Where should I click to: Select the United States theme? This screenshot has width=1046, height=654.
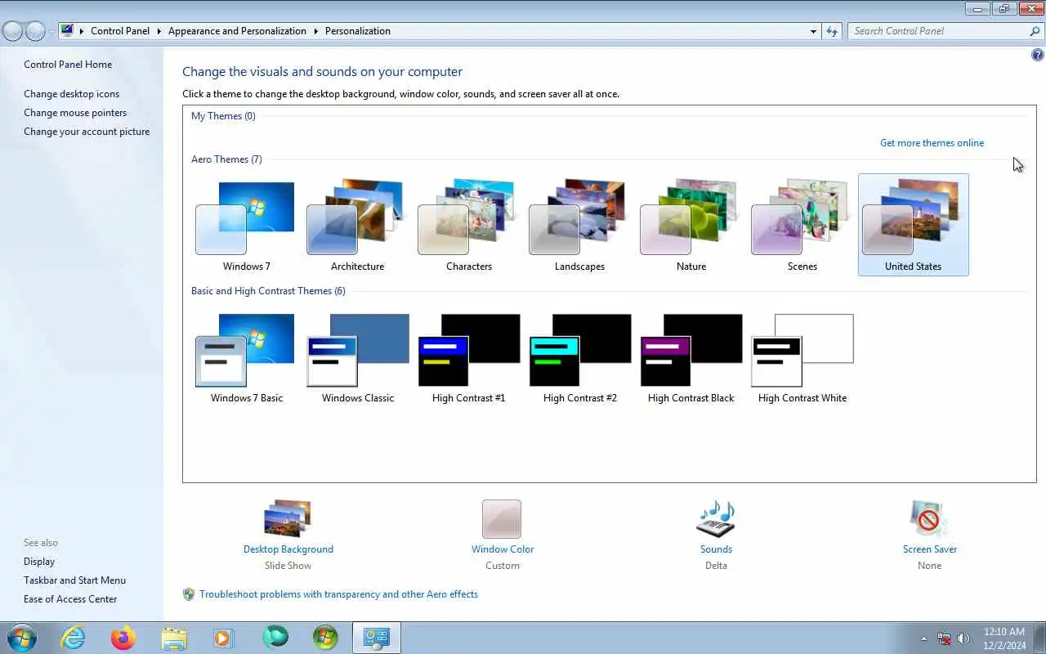914,225
